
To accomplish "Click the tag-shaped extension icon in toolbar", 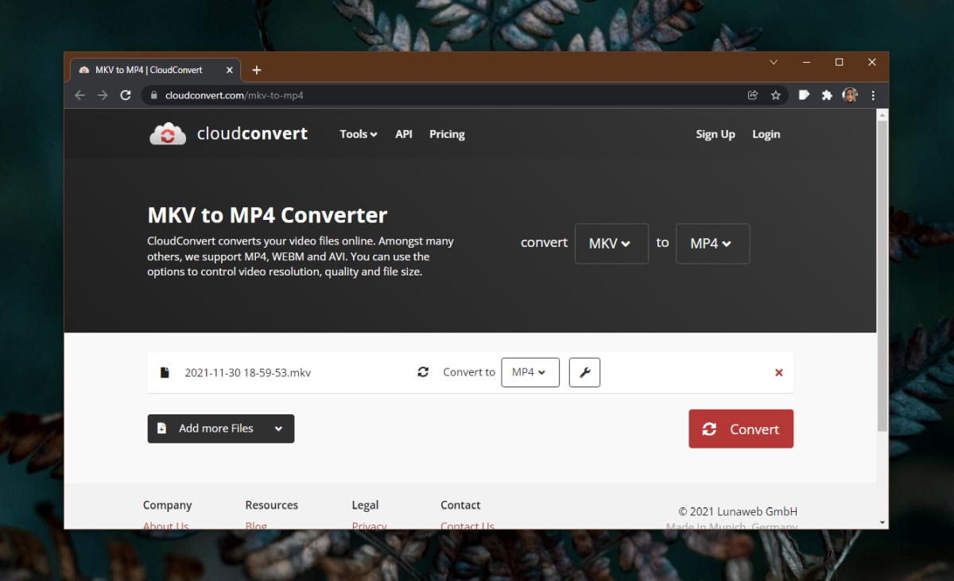I will coord(804,95).
